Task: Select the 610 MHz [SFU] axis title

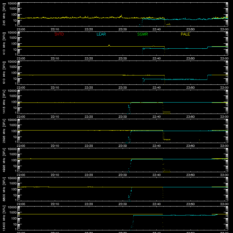Action: click(4, 73)
